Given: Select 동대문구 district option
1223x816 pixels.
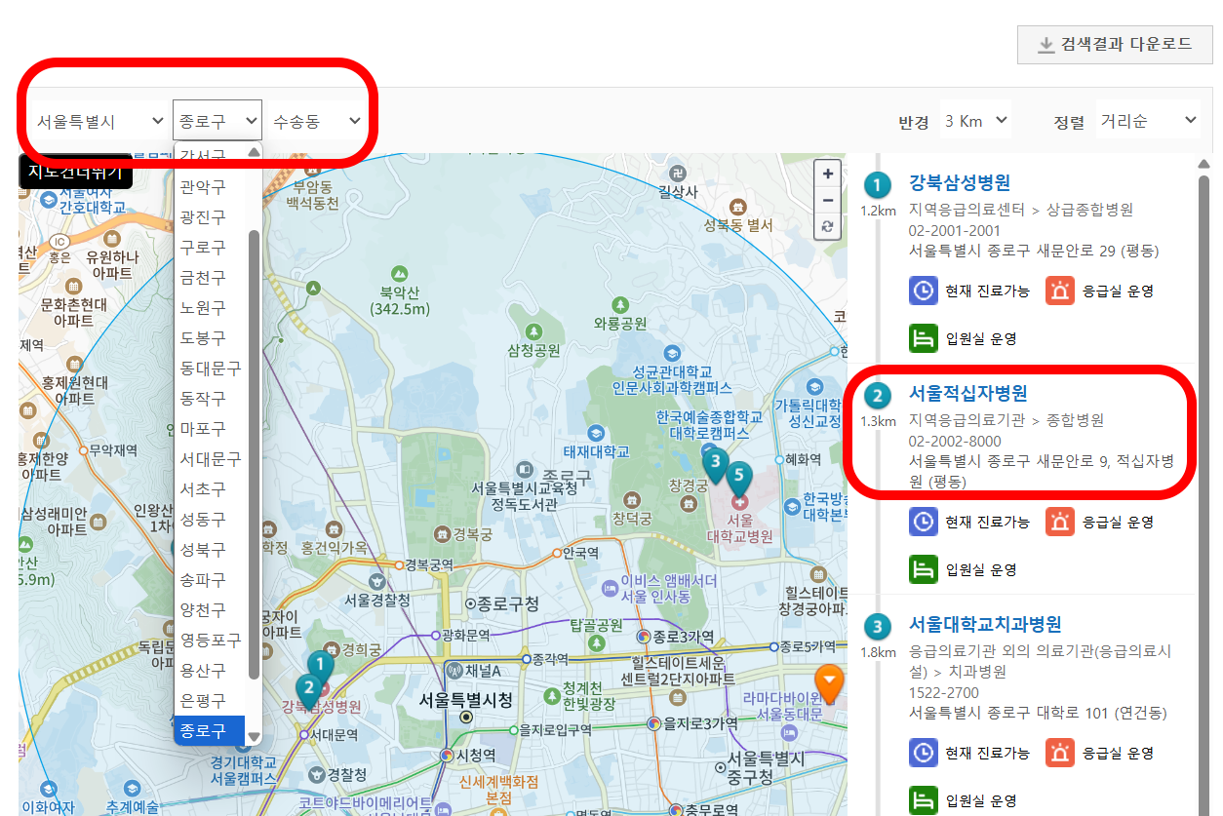Looking at the screenshot, I should point(211,368).
